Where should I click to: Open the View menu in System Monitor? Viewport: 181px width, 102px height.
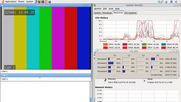(x=111, y=9)
